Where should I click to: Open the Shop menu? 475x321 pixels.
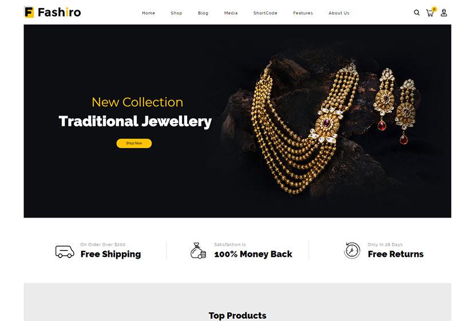click(x=176, y=13)
